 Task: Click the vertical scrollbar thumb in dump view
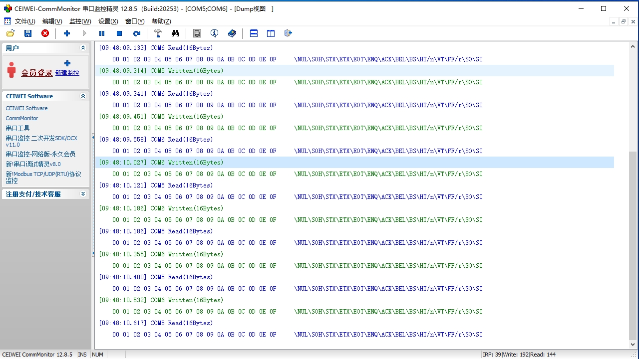coord(633,244)
